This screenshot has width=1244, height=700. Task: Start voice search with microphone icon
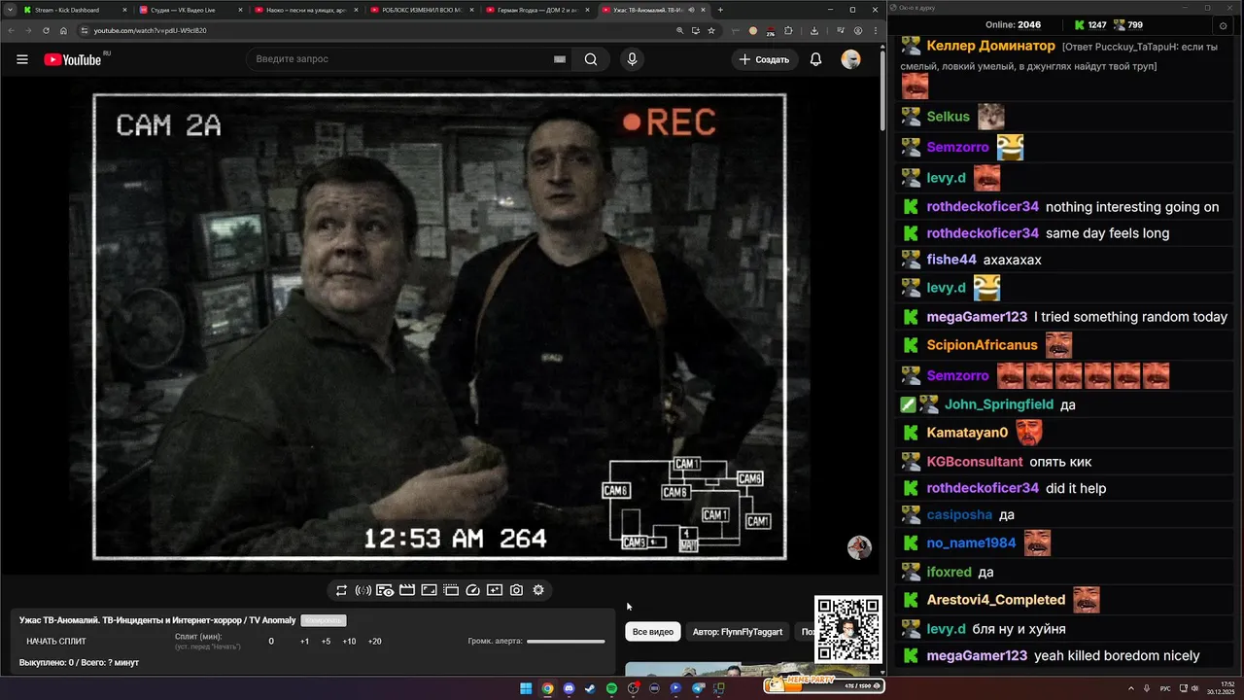pos(632,59)
